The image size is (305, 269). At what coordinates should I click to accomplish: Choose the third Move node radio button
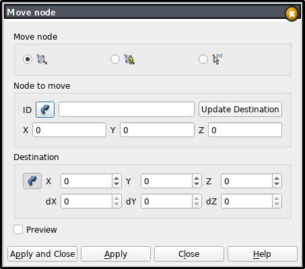(203, 59)
